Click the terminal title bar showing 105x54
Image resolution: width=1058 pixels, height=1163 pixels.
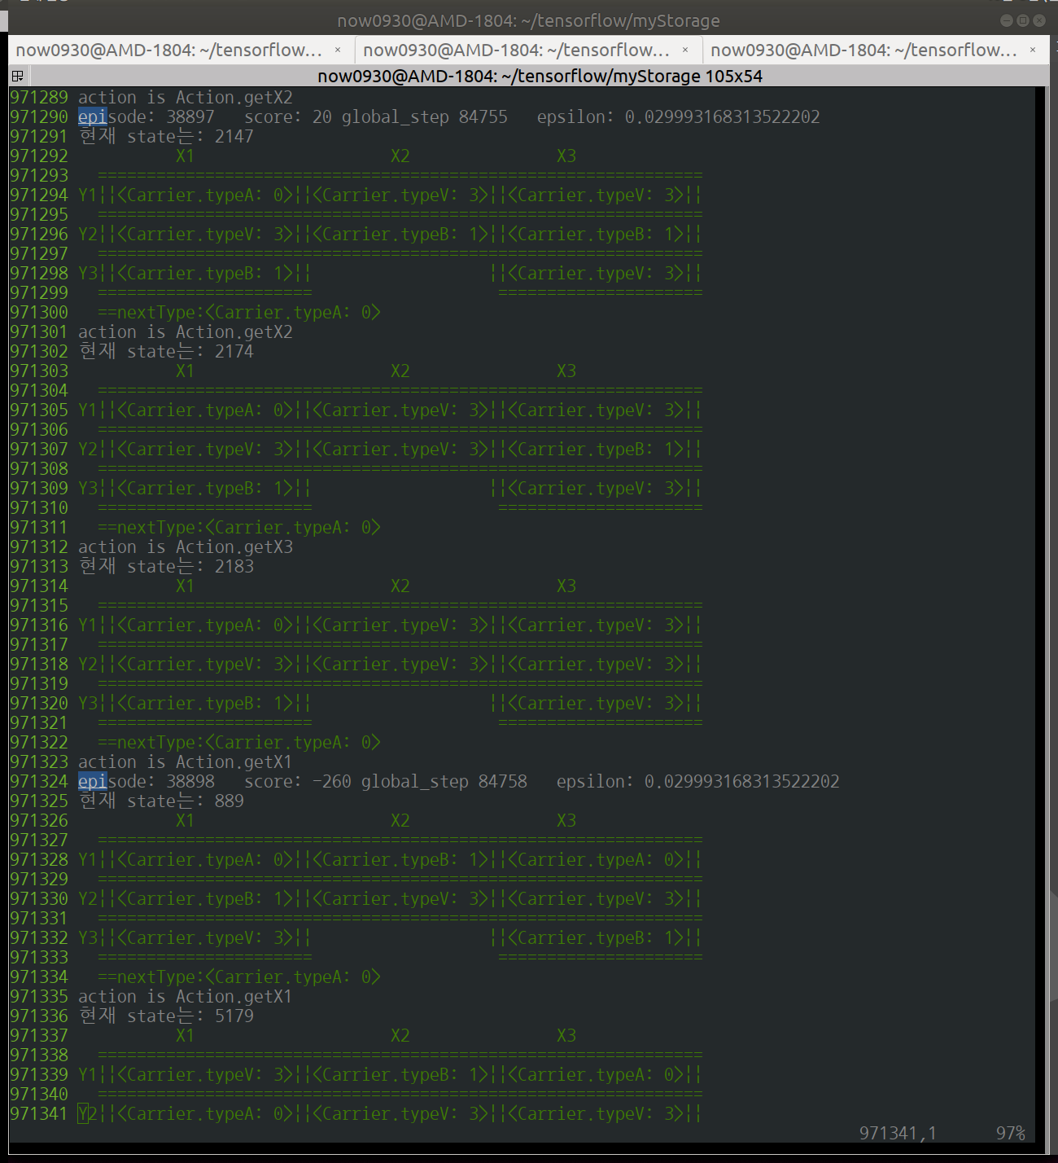click(539, 77)
